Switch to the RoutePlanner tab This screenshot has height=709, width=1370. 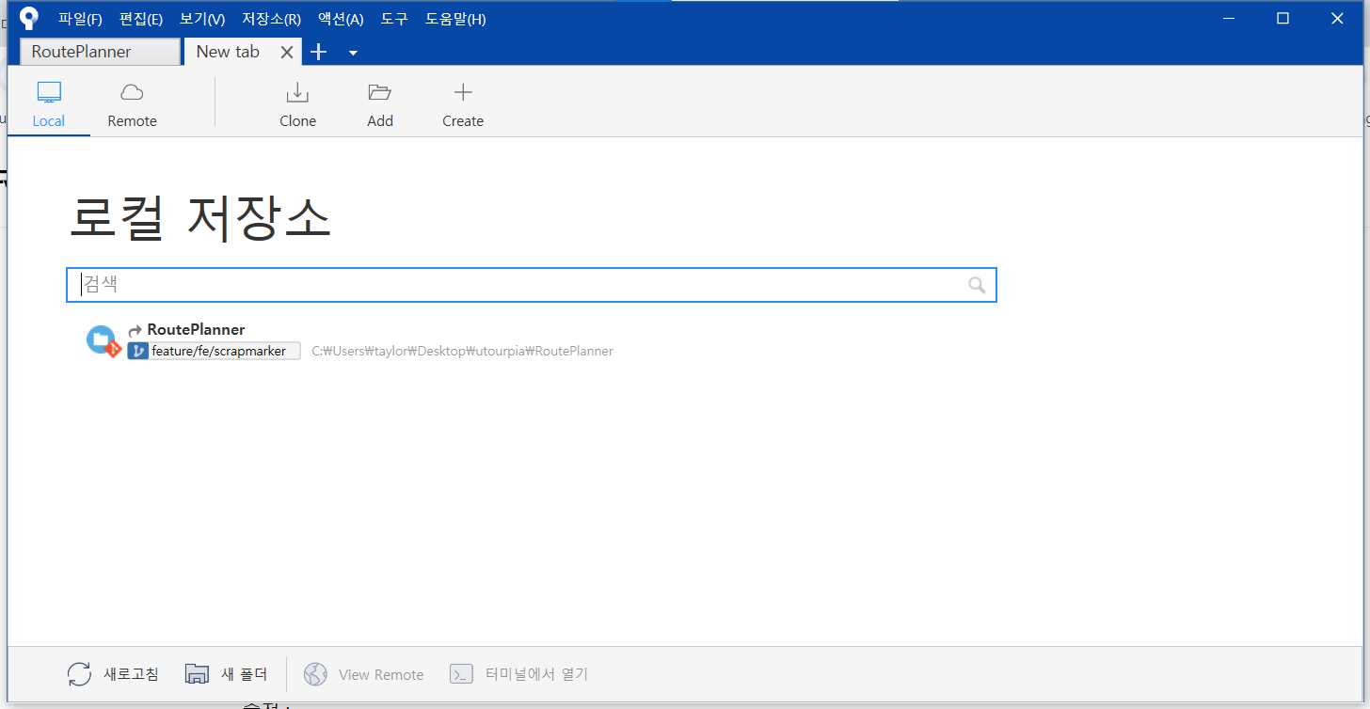pyautogui.click(x=100, y=52)
